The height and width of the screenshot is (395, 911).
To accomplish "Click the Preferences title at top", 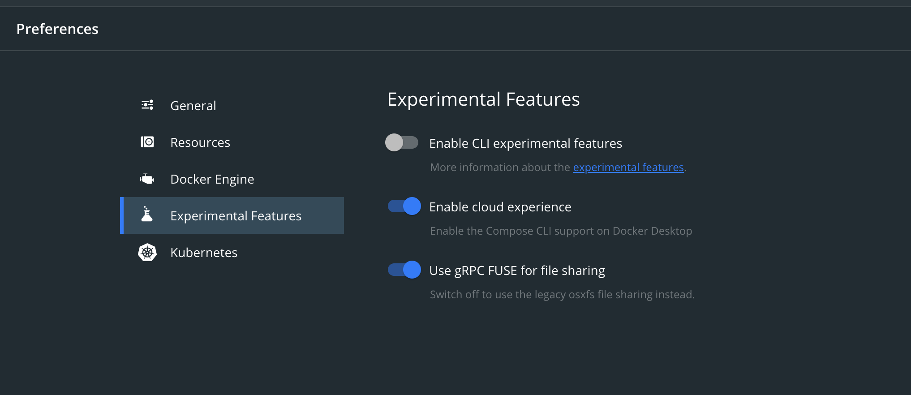I will [x=57, y=29].
